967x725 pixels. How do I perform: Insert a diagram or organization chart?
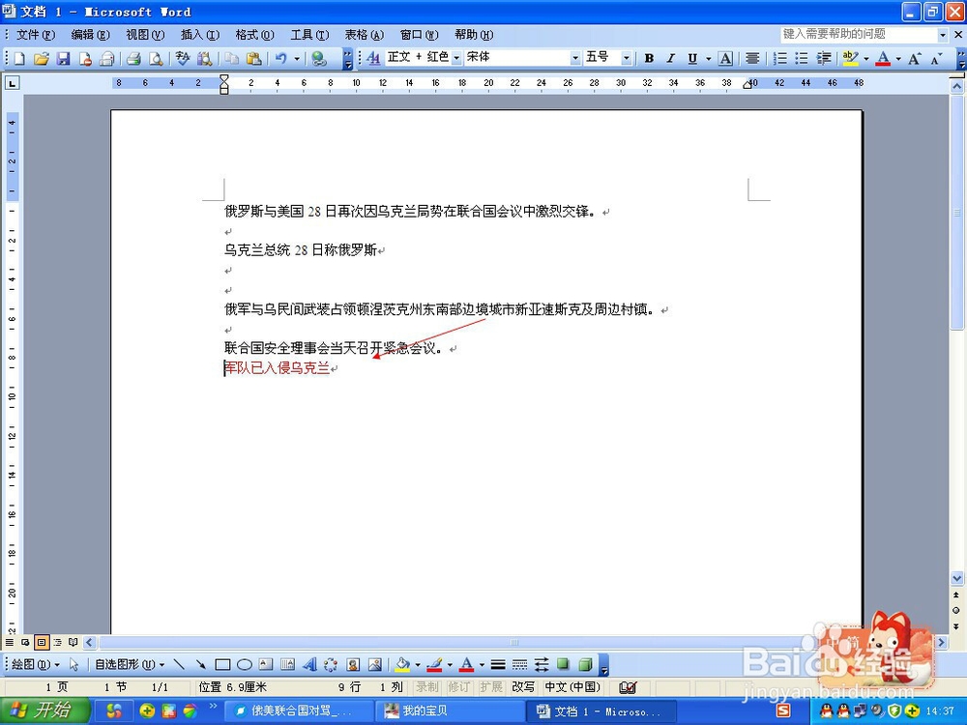tap(331, 665)
